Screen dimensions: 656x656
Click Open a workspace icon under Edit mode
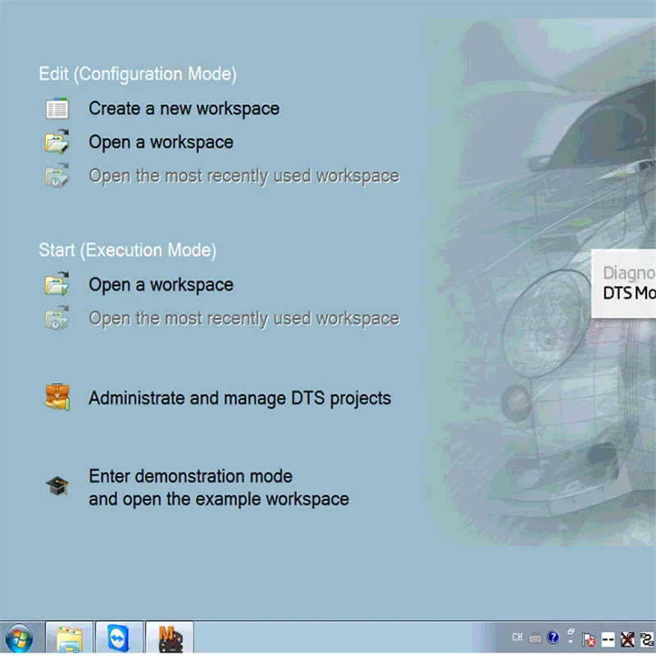click(57, 141)
